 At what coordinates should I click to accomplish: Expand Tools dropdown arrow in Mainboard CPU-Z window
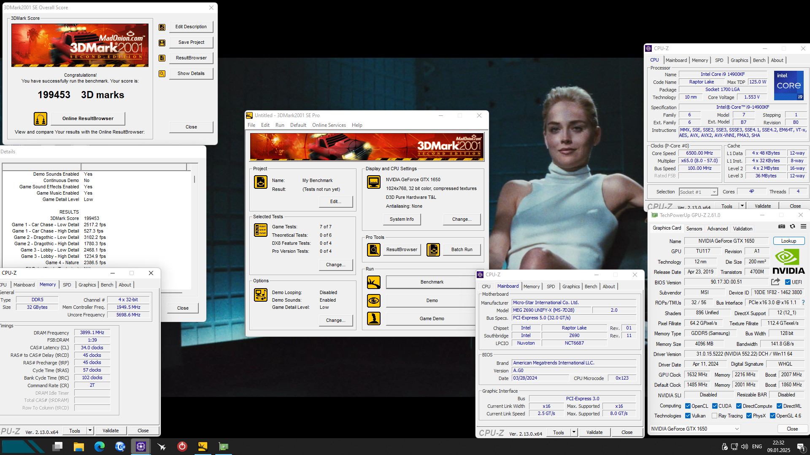click(574, 432)
